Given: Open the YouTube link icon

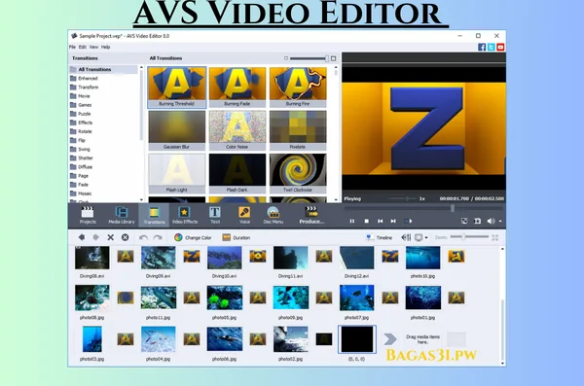Looking at the screenshot, I should tap(500, 47).
